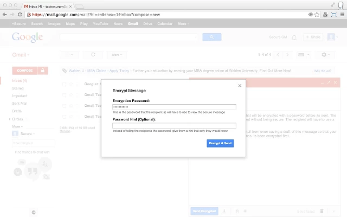The image size is (347, 217).
Task: Open the notifications bell
Action: point(294,37)
